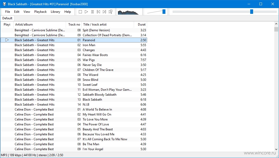Click the spectrum visualization bars
279x158 pixels.
coord(128,13)
